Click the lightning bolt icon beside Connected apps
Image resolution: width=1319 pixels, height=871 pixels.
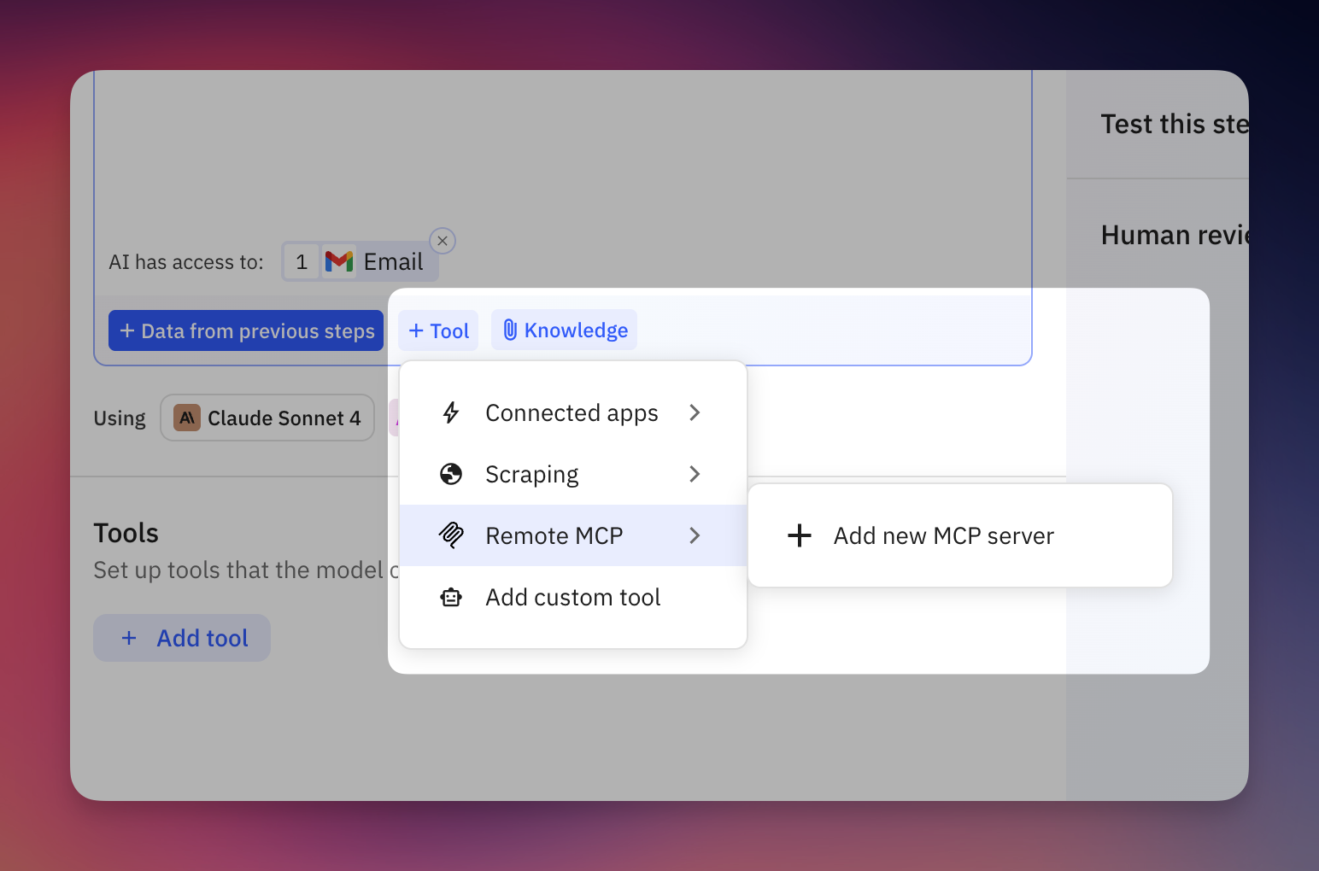click(x=451, y=413)
